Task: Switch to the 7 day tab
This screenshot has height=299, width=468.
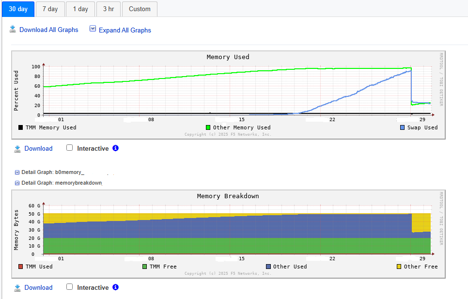Action: (x=50, y=9)
